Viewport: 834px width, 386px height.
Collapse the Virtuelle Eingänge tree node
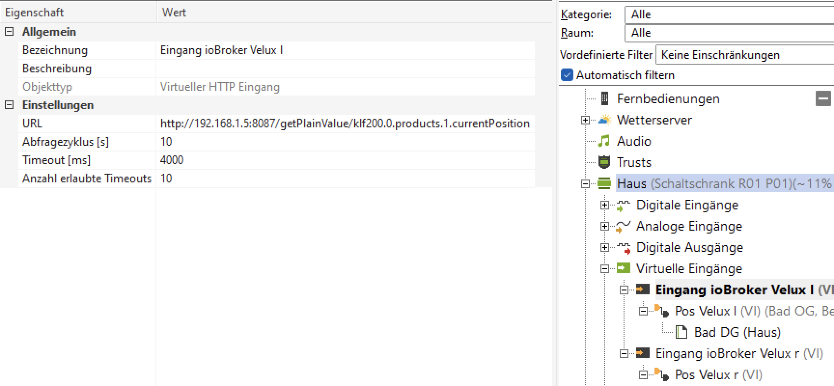point(605,269)
